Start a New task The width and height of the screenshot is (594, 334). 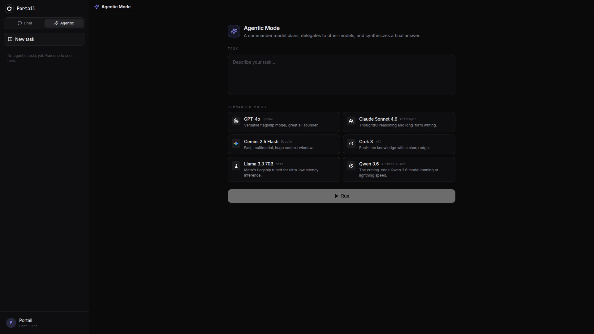pos(44,39)
